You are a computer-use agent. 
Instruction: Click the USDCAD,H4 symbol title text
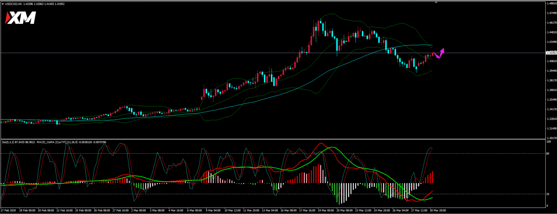[x=13, y=4]
